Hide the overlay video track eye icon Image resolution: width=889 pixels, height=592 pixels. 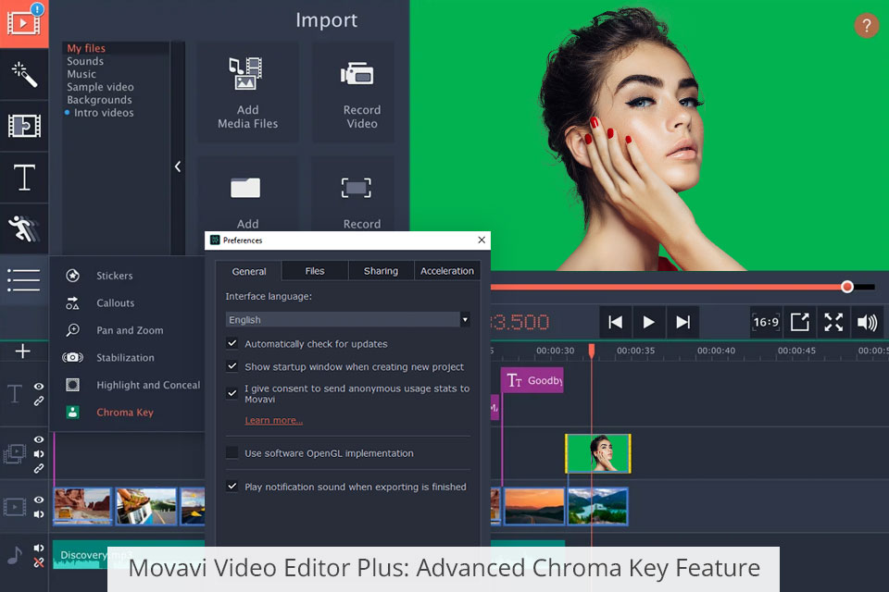[x=39, y=439]
